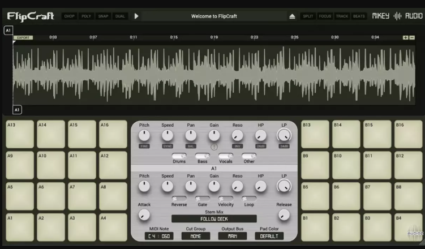425x249 pixels.
Task: Toggle POLY mode
Action: pos(86,16)
